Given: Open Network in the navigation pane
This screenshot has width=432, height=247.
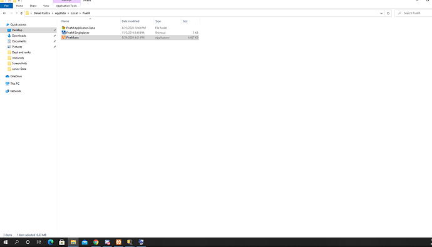Looking at the screenshot, I should point(16,91).
